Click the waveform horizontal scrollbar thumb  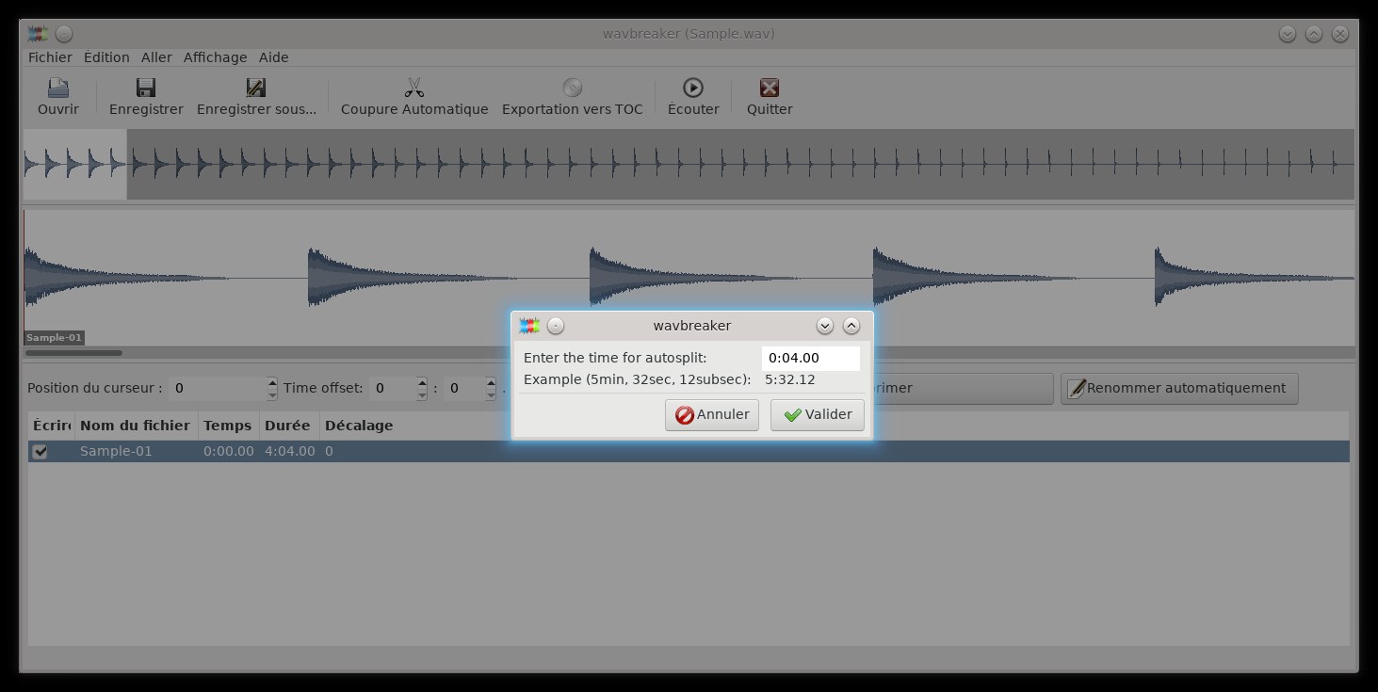(x=73, y=353)
